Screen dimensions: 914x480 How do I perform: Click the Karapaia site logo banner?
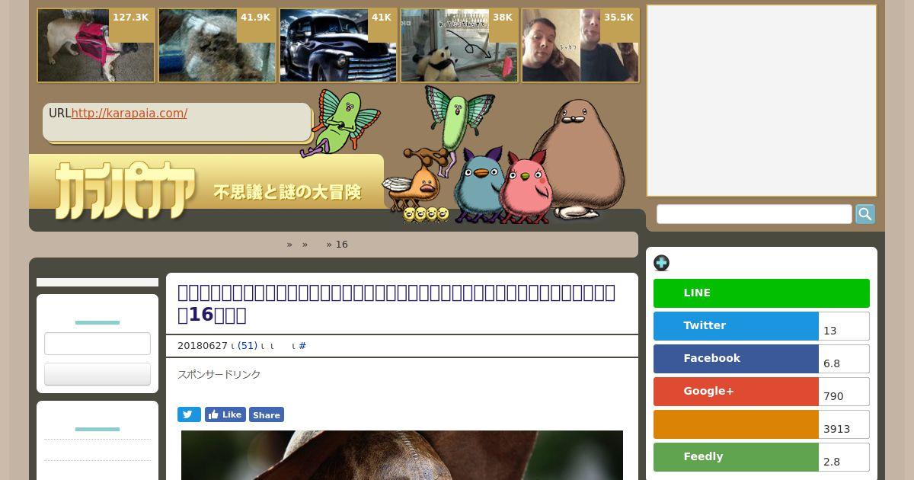pos(206,184)
